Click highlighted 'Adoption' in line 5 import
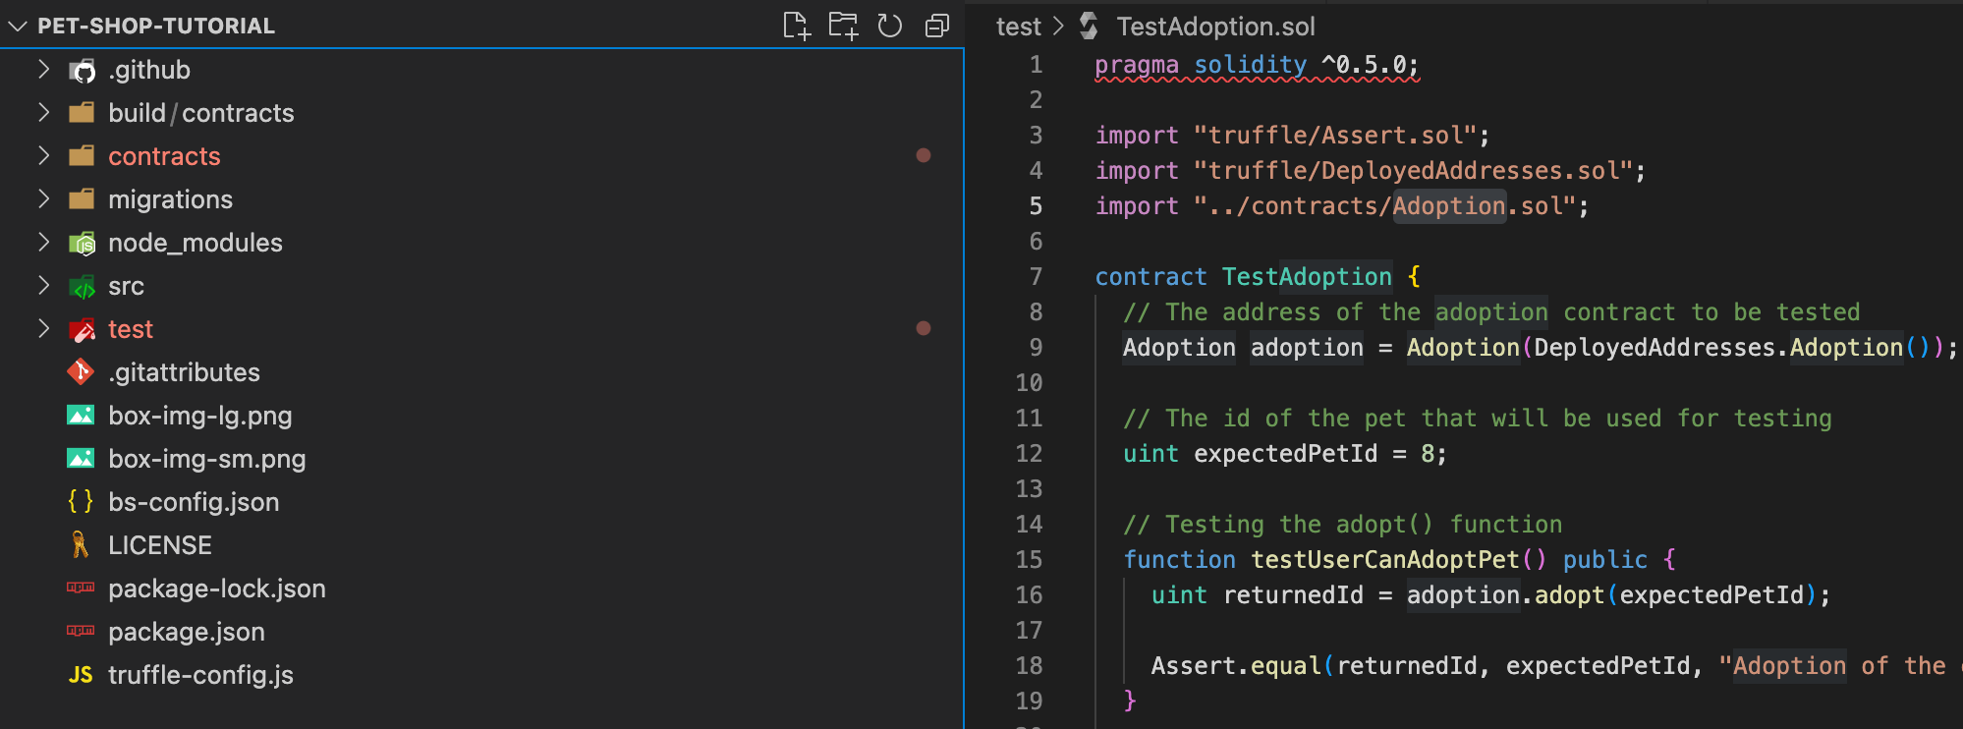Viewport: 1963px width, 729px height. pos(1449,206)
